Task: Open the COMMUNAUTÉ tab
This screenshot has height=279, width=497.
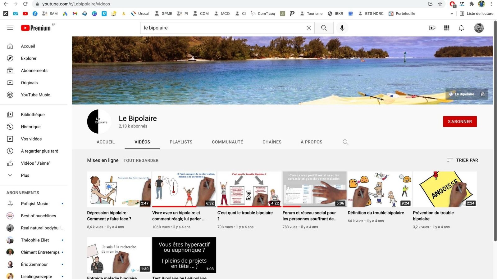Action: coord(227,142)
